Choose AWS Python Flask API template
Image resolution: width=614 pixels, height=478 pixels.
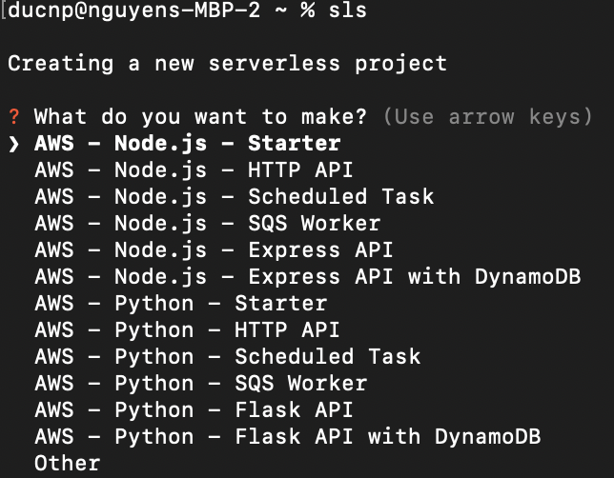(x=194, y=410)
